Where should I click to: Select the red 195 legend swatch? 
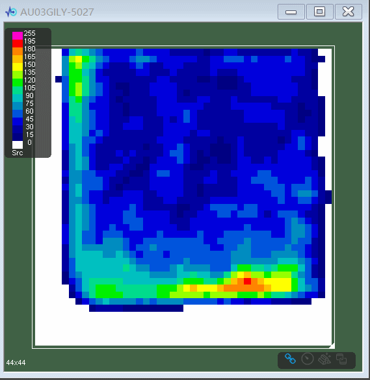pyautogui.click(x=18, y=44)
